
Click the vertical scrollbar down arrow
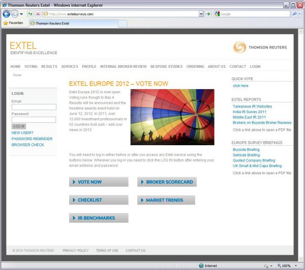click(300, 259)
